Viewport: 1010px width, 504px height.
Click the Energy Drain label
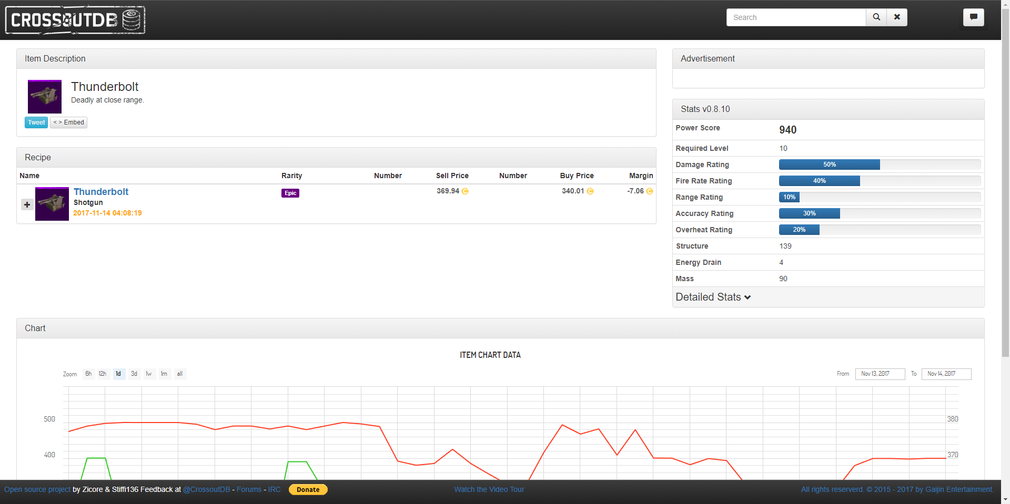pos(699,262)
